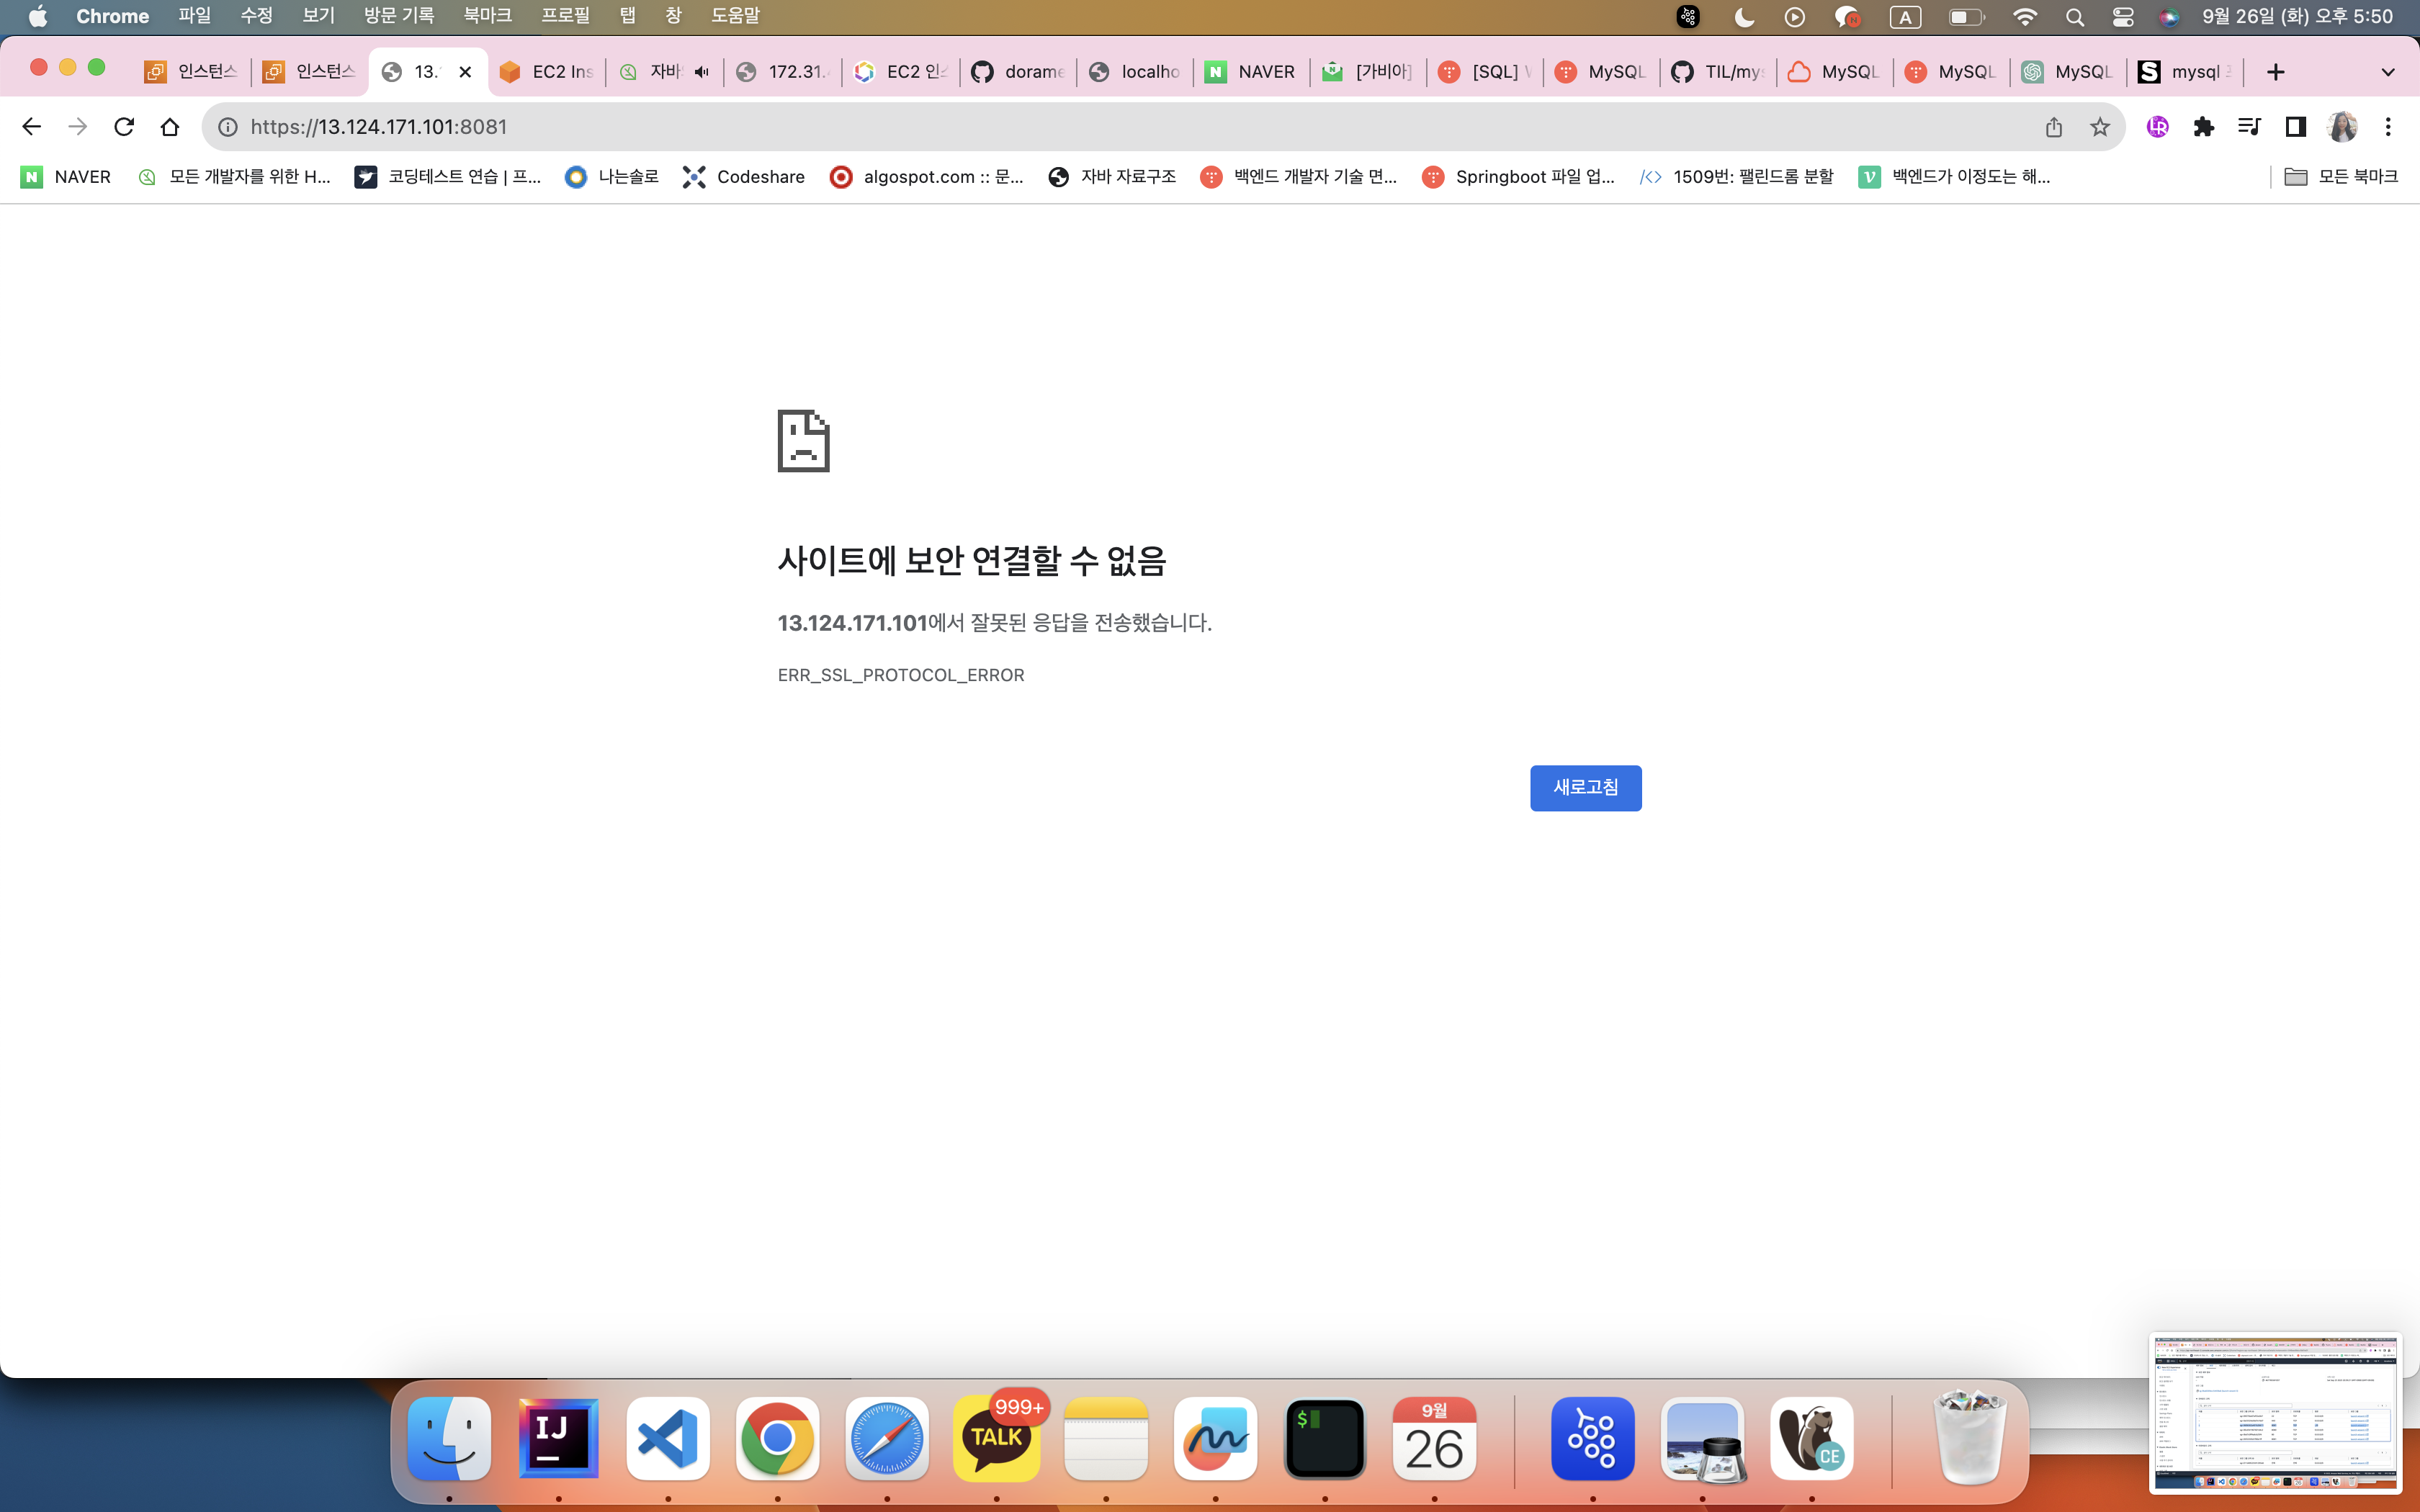The width and height of the screenshot is (2420, 1512).
Task: Open the Extensions puzzle icon
Action: tap(2204, 127)
